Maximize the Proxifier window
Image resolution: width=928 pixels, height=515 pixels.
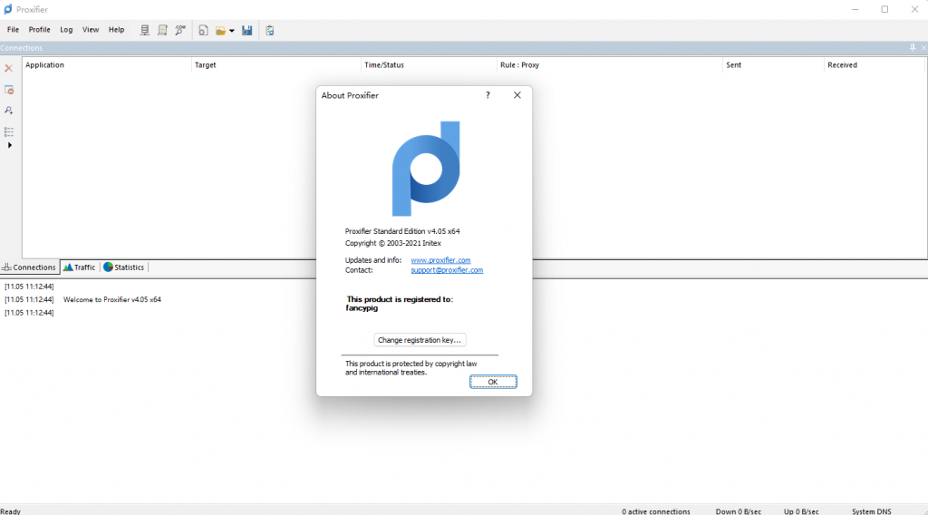pyautogui.click(x=884, y=9)
